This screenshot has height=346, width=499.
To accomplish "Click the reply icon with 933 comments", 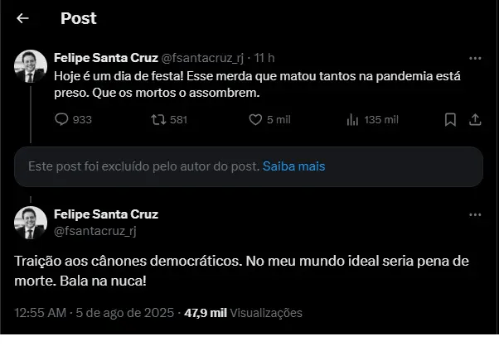I will (x=61, y=119).
